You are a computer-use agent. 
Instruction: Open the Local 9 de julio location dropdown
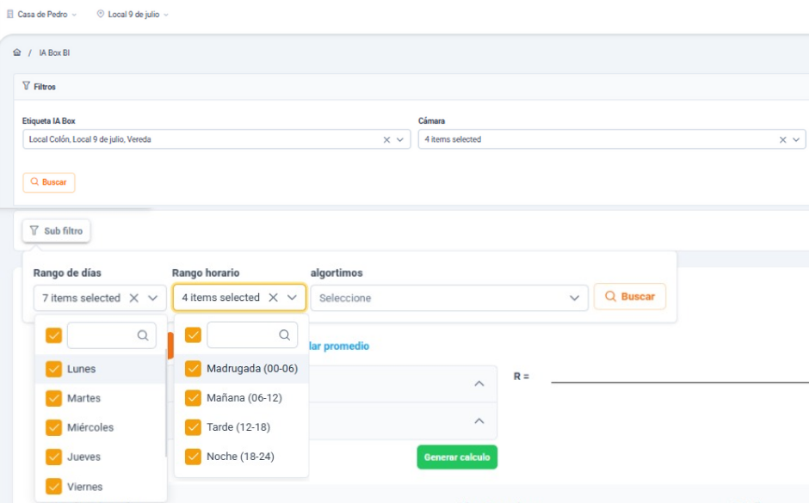pos(133,15)
